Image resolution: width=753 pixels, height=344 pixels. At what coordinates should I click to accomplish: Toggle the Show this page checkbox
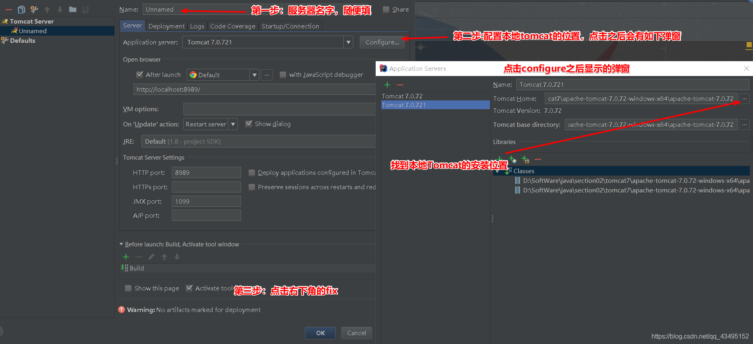pos(128,288)
